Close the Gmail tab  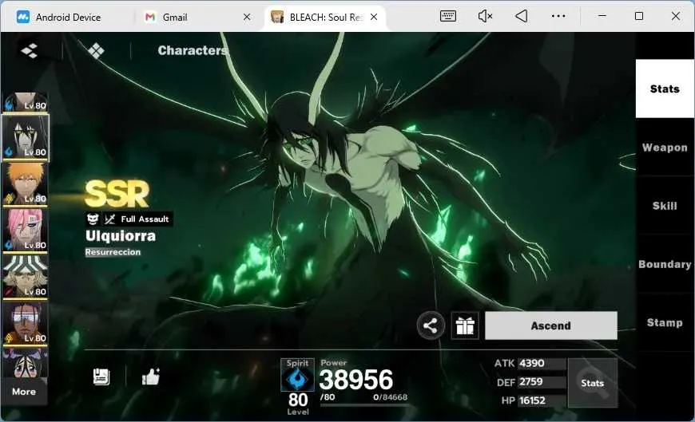(x=247, y=18)
